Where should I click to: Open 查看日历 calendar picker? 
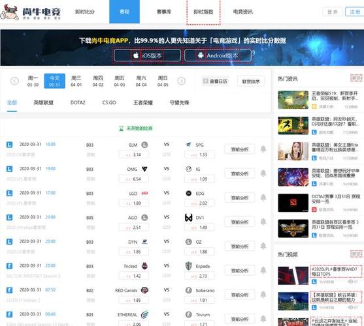[215, 81]
